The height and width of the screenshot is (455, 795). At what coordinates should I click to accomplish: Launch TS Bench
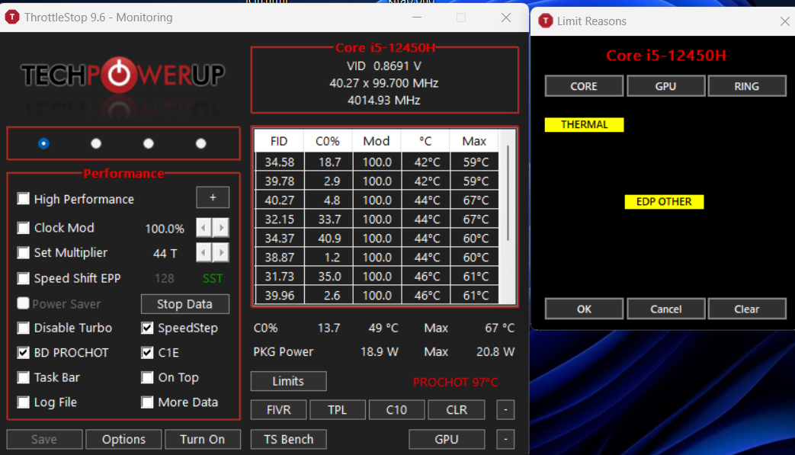[x=288, y=439]
